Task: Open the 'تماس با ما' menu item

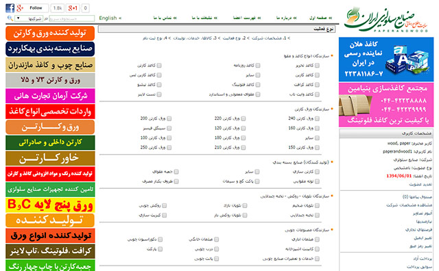Action: pyautogui.click(x=163, y=18)
